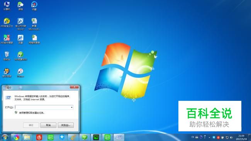Open the green WiFi app in taskbar
251x141 pixels.
tap(85, 137)
